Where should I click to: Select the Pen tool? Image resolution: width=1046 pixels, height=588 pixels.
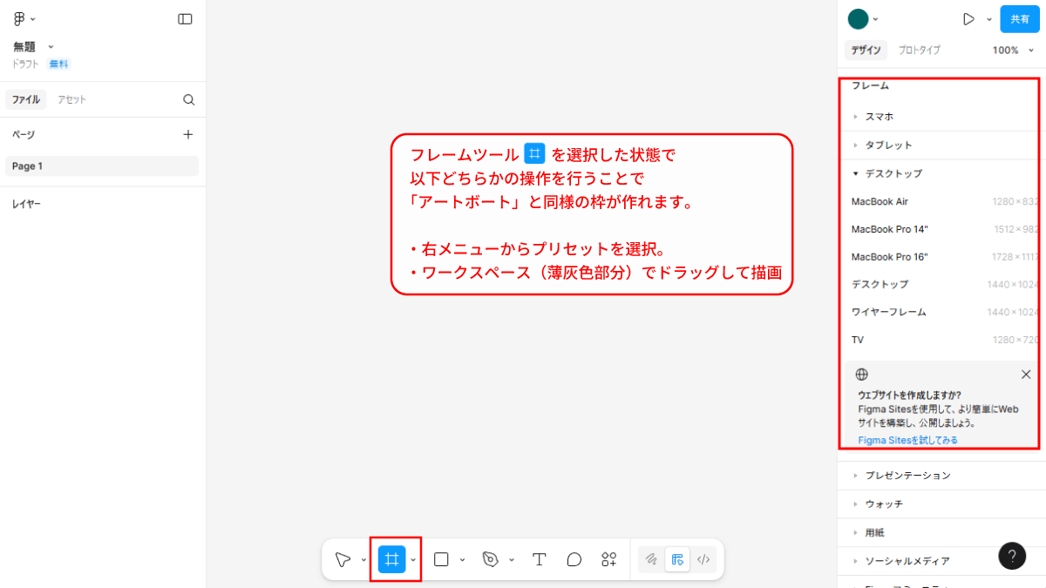pyautogui.click(x=491, y=559)
